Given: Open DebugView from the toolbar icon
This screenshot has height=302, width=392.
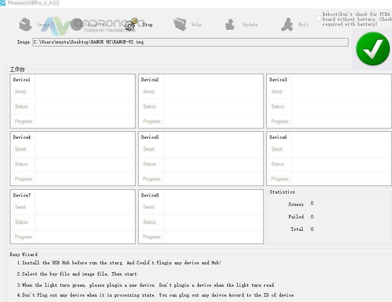Looking at the screenshot, I should 77,24.
